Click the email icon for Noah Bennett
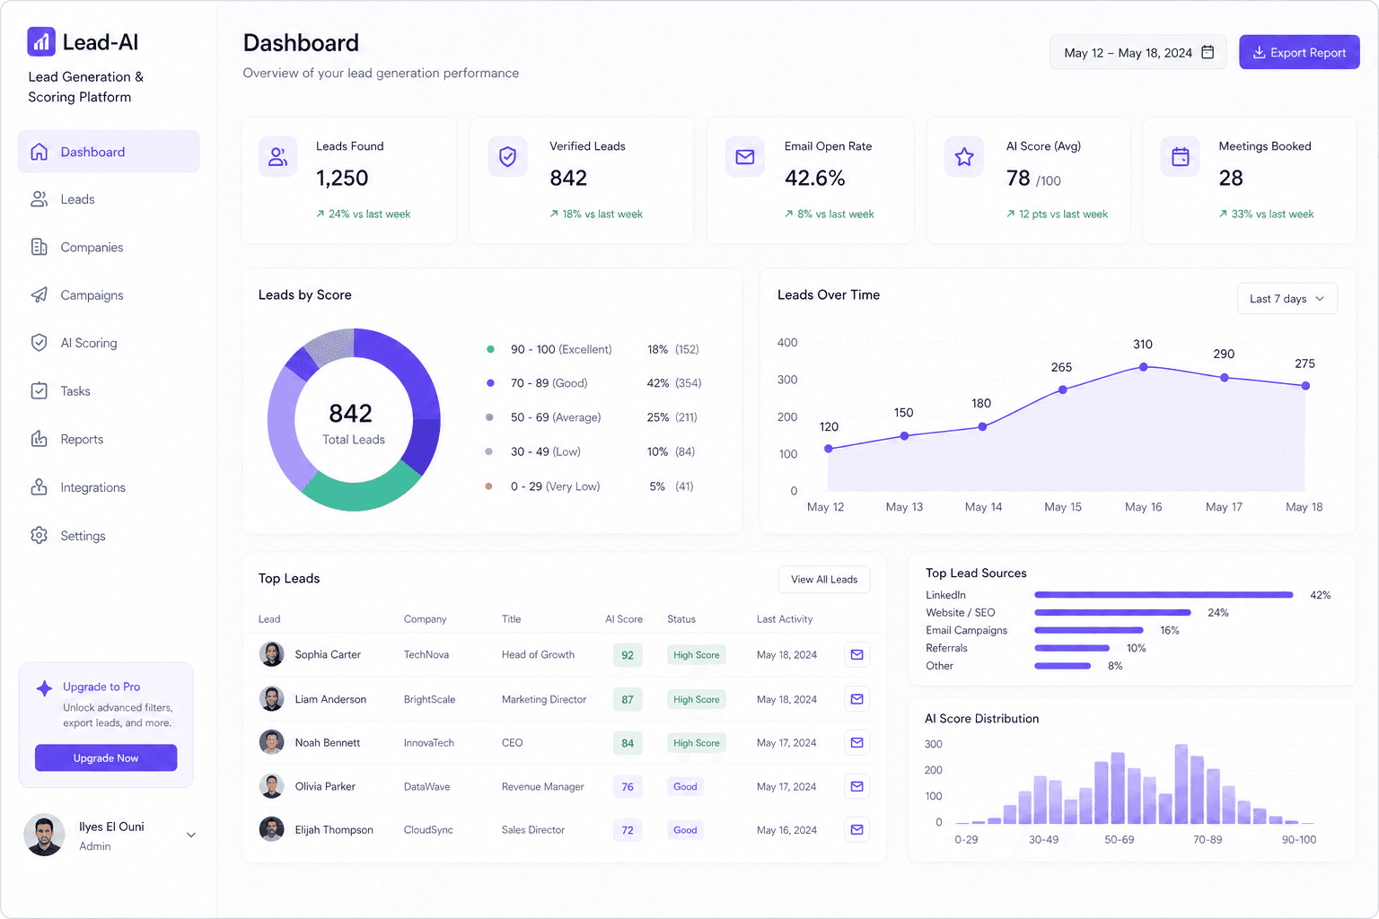The height and width of the screenshot is (919, 1379). pyautogui.click(x=857, y=743)
